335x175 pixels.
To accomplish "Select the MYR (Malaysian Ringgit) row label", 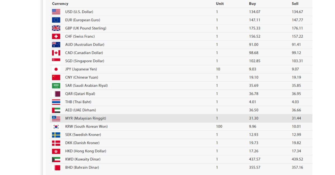I will (x=85, y=118).
